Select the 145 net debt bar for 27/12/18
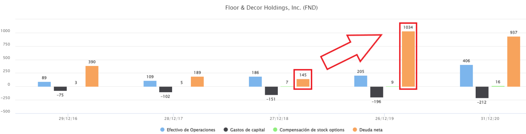The width and height of the screenshot is (526, 134). (303, 83)
